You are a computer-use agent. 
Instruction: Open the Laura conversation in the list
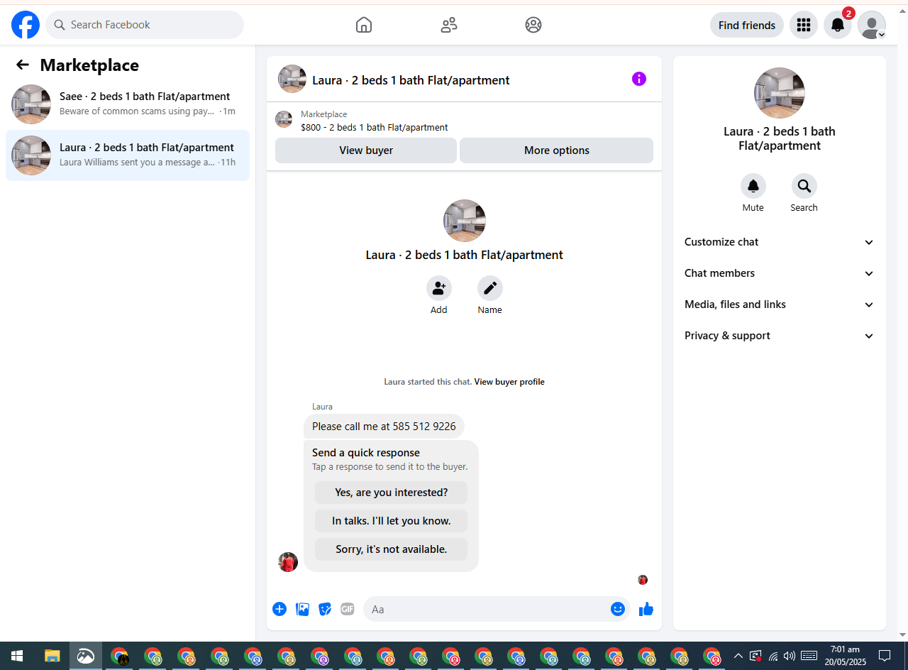tap(128, 155)
